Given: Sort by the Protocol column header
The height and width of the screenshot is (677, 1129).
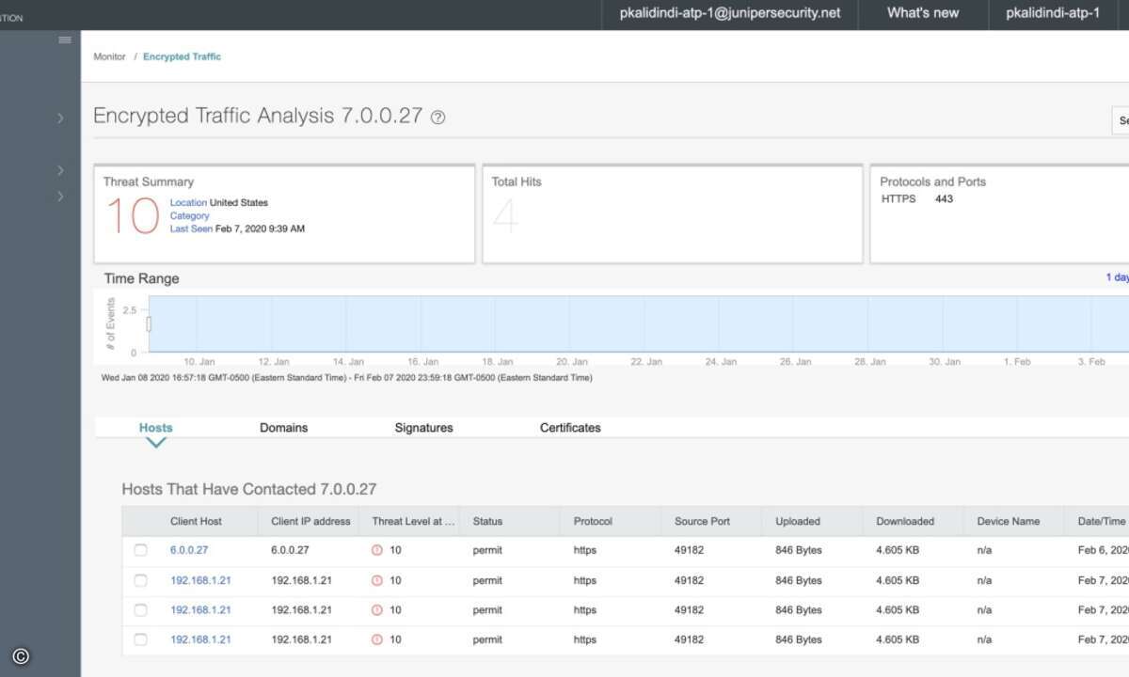Looking at the screenshot, I should (x=593, y=521).
